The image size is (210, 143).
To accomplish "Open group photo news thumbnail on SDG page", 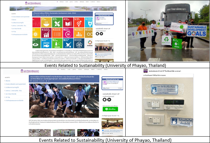I will 104,48.
